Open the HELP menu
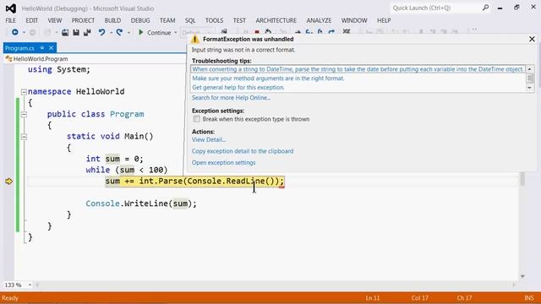The width and height of the screenshot is (541, 304). click(x=384, y=20)
